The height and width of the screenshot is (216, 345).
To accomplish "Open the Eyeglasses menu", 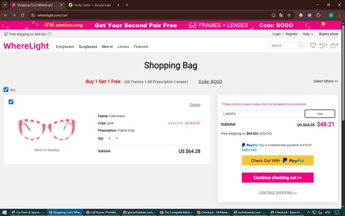I will point(65,46).
